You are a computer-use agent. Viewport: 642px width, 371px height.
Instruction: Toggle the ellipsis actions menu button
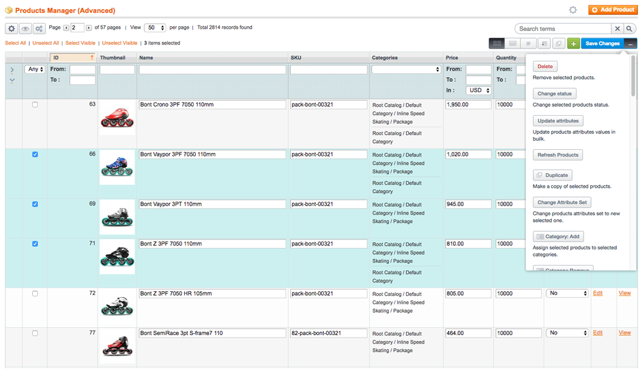630,43
